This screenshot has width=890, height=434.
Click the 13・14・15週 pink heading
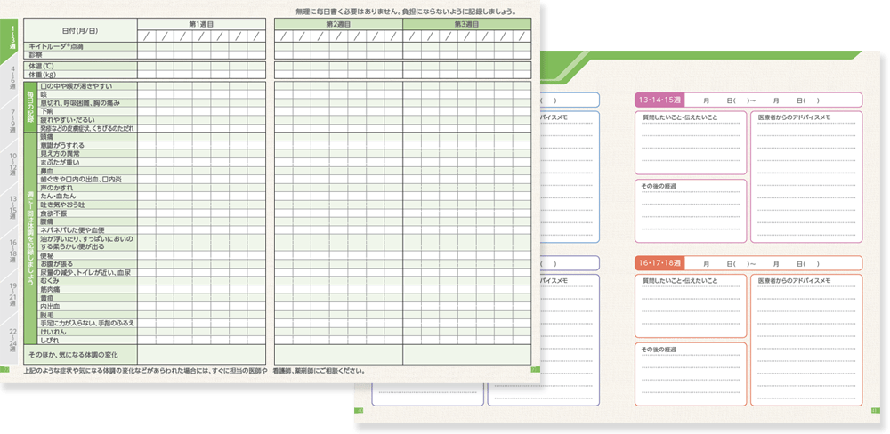659,100
